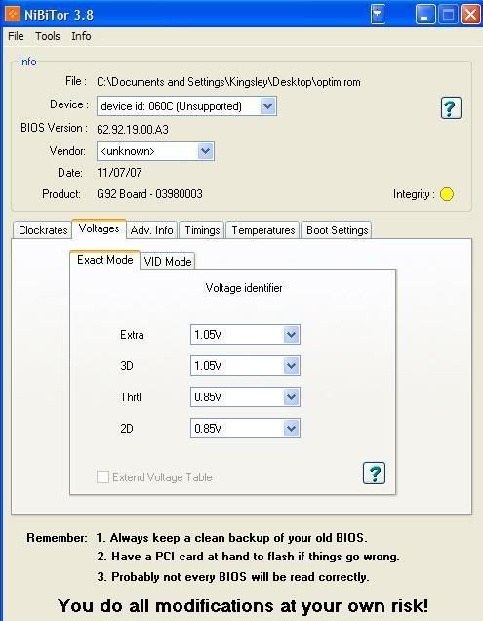The width and height of the screenshot is (483, 621).
Task: Click the yellow Integrity indicator
Action: (447, 194)
